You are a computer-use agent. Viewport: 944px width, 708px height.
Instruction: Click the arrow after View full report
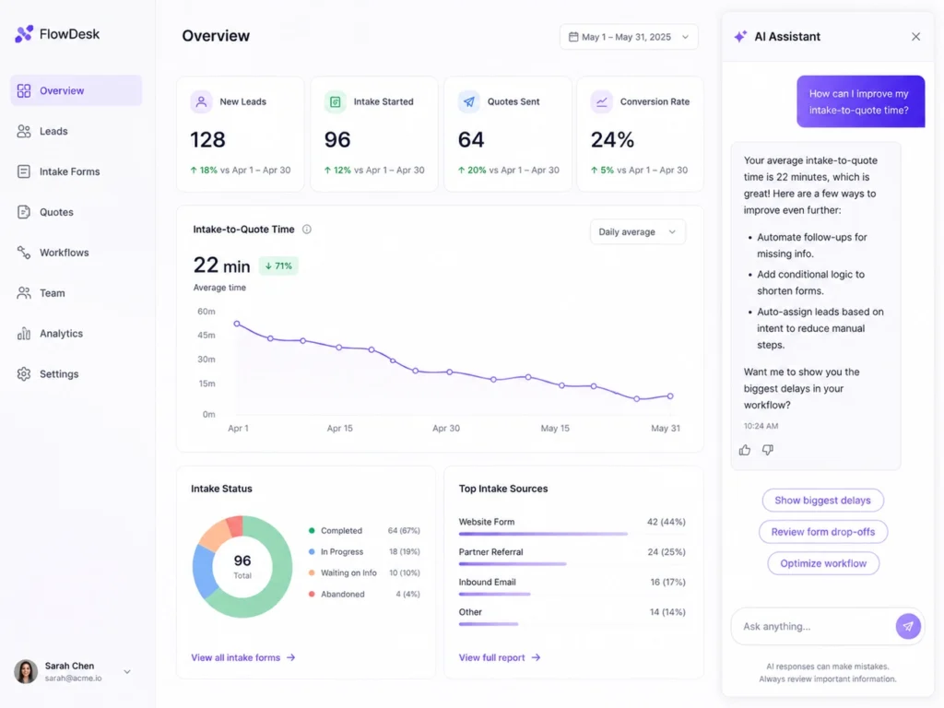pyautogui.click(x=537, y=657)
